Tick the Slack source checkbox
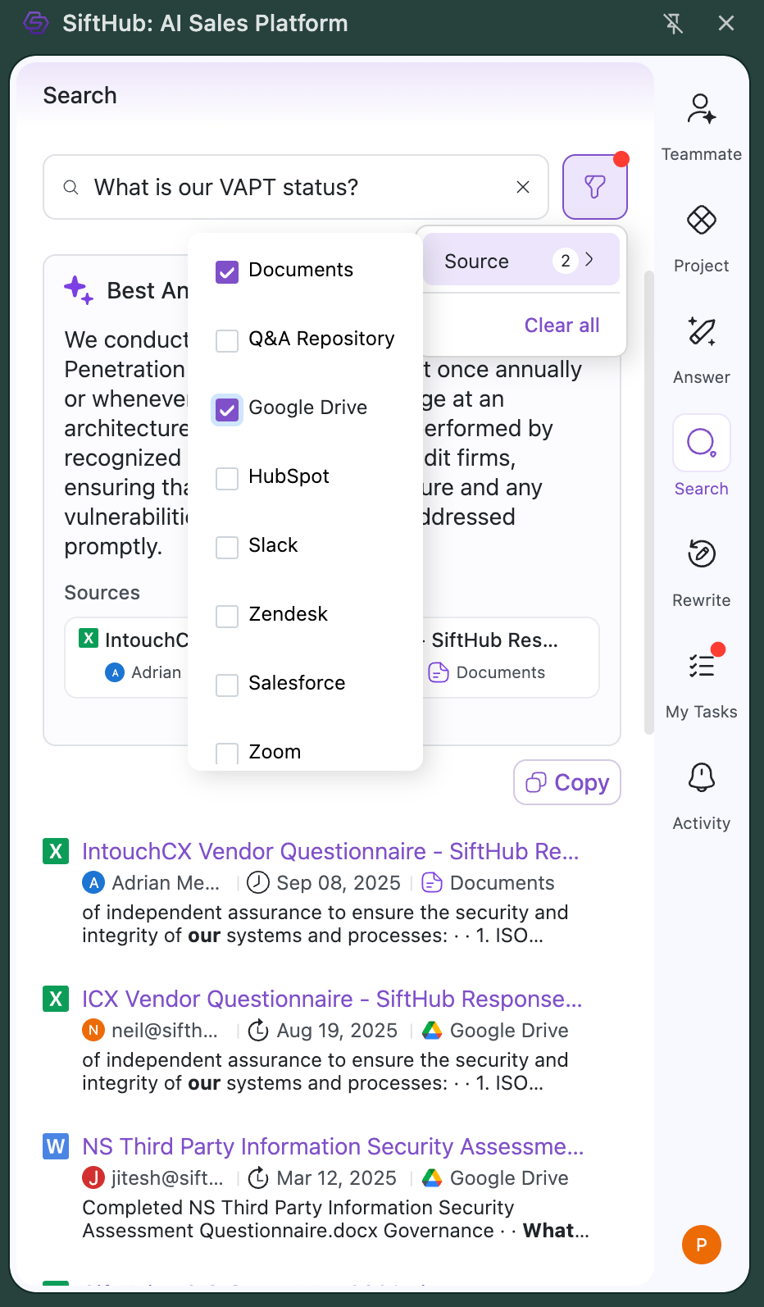 pyautogui.click(x=227, y=547)
